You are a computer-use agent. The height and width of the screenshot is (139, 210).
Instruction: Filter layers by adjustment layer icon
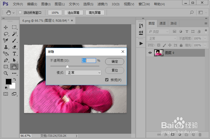coord(181,31)
